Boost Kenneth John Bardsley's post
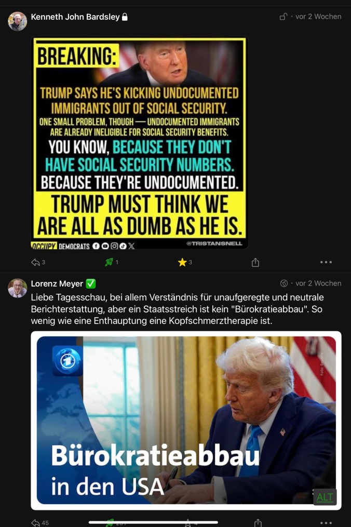This screenshot has height=527, width=351. click(x=109, y=262)
